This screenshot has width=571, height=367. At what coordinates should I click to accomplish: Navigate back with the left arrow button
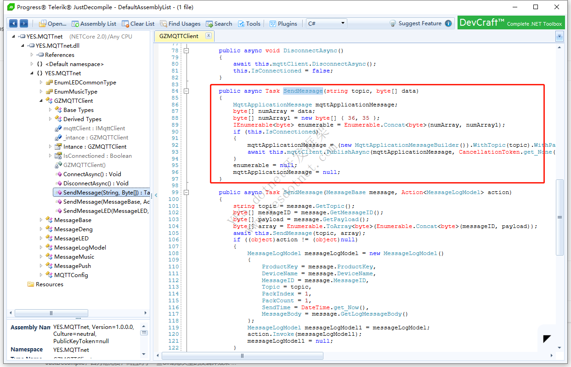13,23
